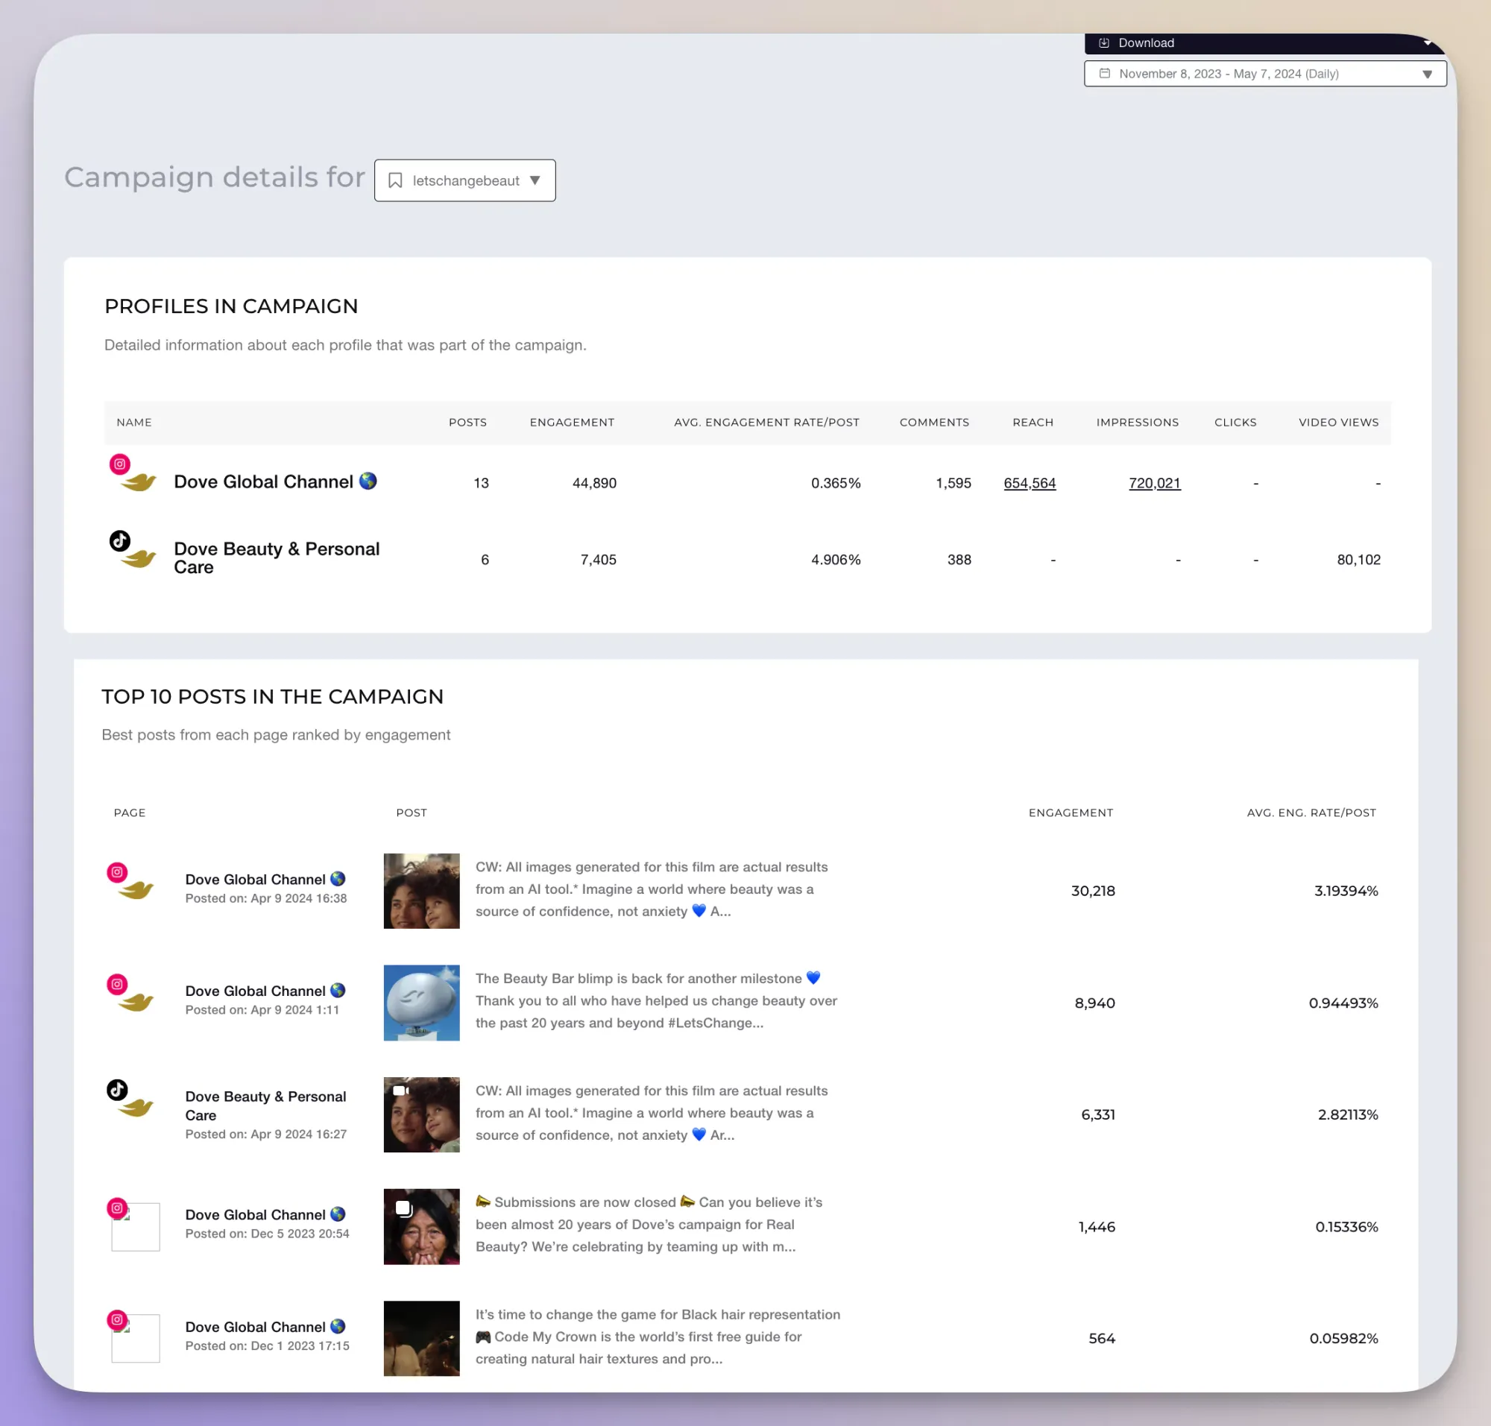Click the TikTok badge on Dove Beauty profile row

point(119,540)
